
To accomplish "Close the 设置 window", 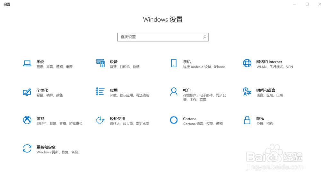I will [319, 4].
